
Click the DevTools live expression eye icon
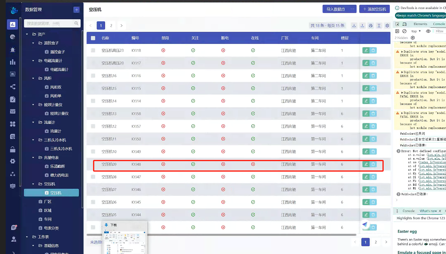pyautogui.click(x=428, y=31)
